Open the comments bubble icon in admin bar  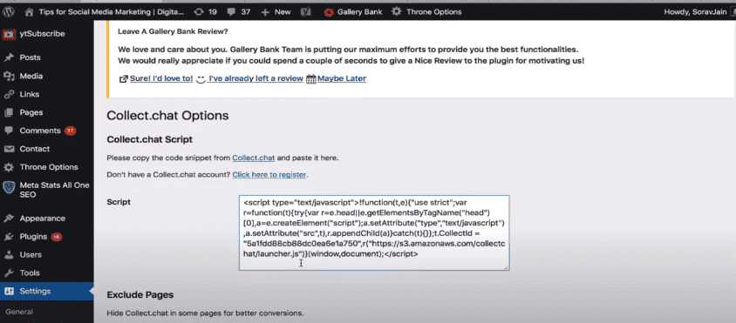231,11
